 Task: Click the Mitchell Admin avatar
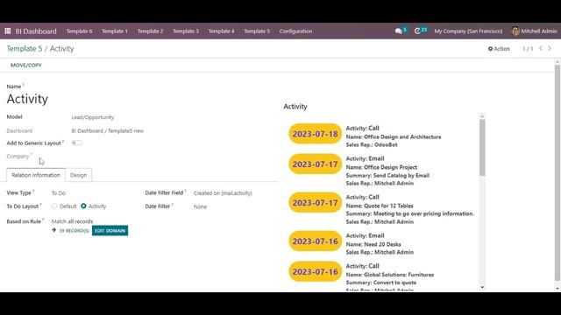(x=515, y=31)
